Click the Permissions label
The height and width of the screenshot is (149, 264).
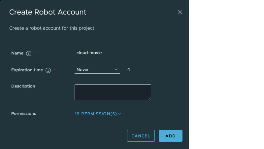(x=24, y=114)
